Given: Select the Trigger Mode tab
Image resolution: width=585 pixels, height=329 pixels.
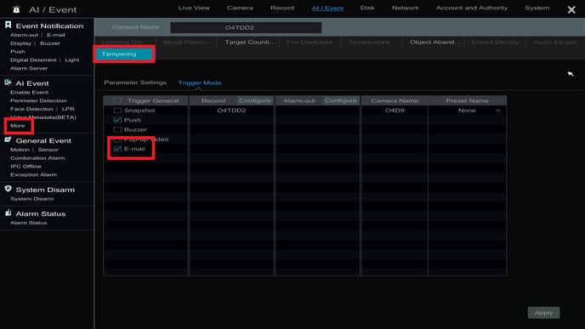Looking at the screenshot, I should (200, 82).
